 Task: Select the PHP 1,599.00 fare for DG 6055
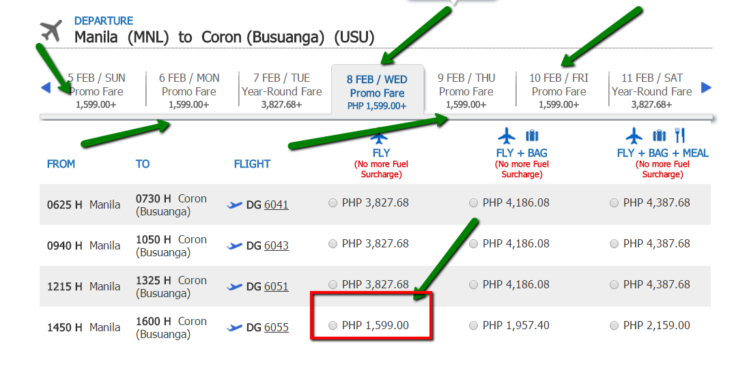333,326
